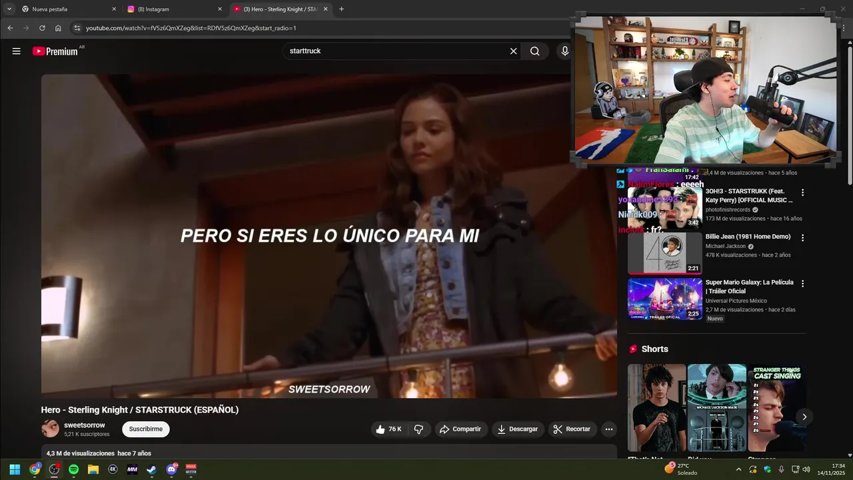853x480 pixels.
Task: Open the first Short with black-shirt boy
Action: [x=656, y=407]
